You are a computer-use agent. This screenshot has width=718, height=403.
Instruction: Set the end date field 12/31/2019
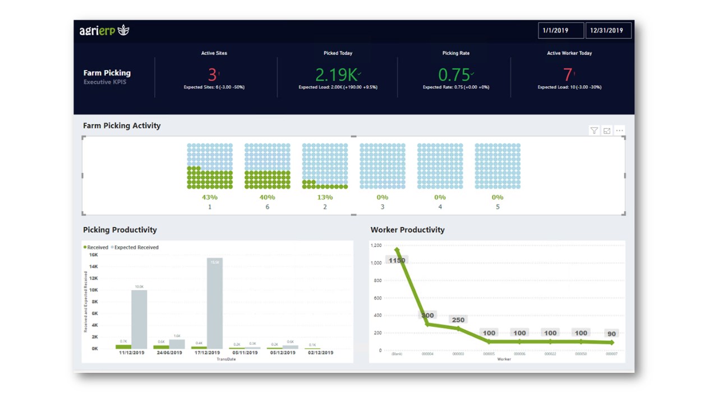point(609,30)
